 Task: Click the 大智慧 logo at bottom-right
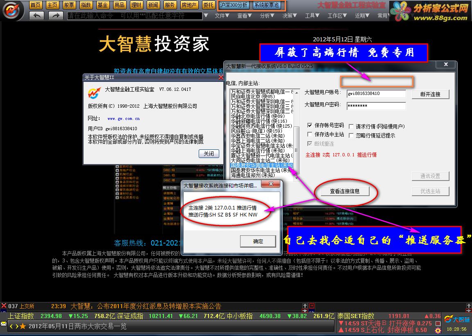coord(457,319)
